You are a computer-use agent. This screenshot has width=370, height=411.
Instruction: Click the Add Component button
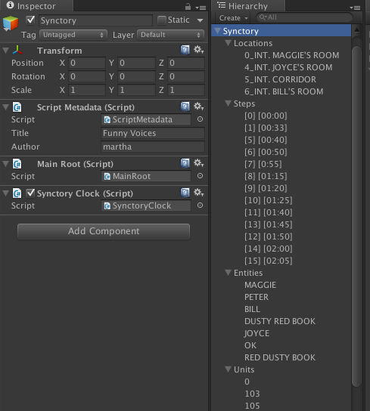(104, 231)
